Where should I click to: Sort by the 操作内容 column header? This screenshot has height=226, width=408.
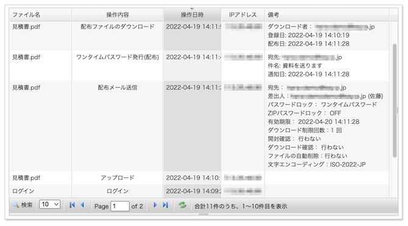coord(118,15)
